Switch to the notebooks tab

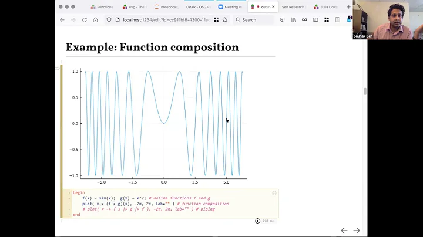coord(166,7)
